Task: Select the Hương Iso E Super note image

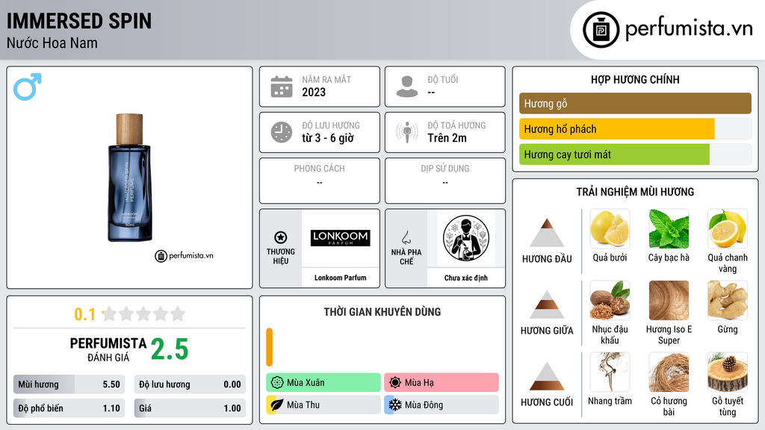Action: pos(669,300)
